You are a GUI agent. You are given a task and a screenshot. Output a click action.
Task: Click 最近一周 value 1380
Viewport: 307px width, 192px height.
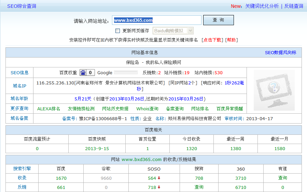click(x=236, y=149)
